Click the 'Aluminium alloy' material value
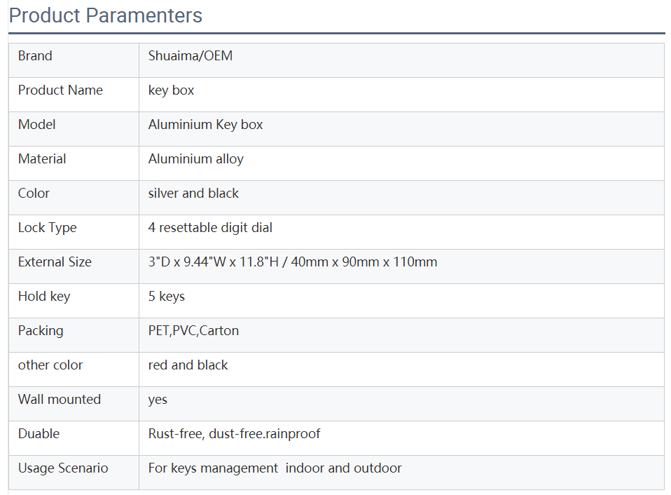The height and width of the screenshot is (495, 671). [x=196, y=159]
